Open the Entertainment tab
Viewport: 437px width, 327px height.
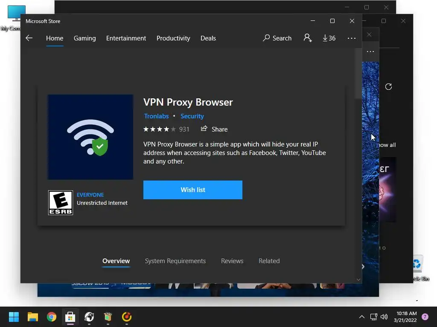pyautogui.click(x=126, y=38)
